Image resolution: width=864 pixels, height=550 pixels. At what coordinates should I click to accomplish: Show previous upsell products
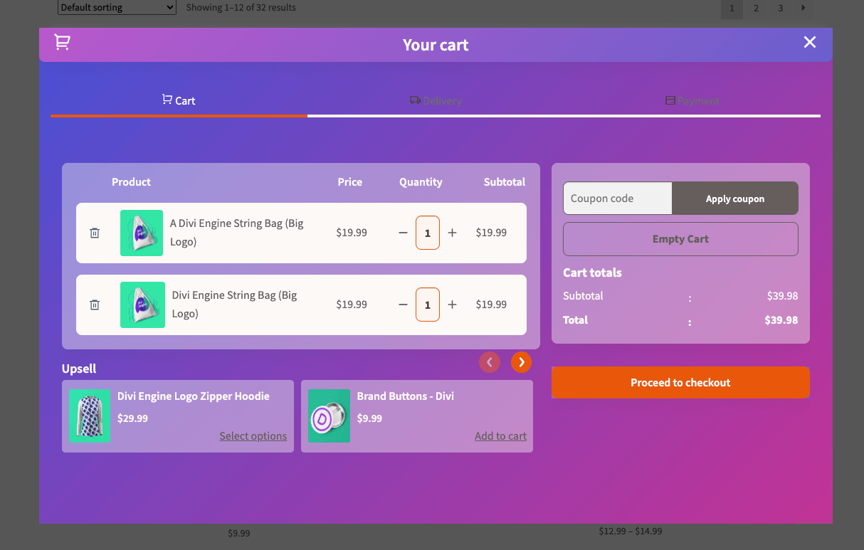pyautogui.click(x=490, y=362)
